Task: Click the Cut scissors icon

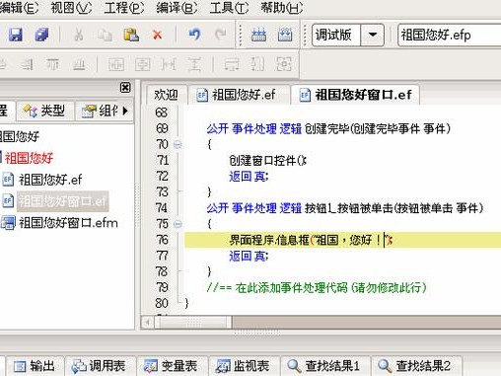Action: tap(78, 35)
